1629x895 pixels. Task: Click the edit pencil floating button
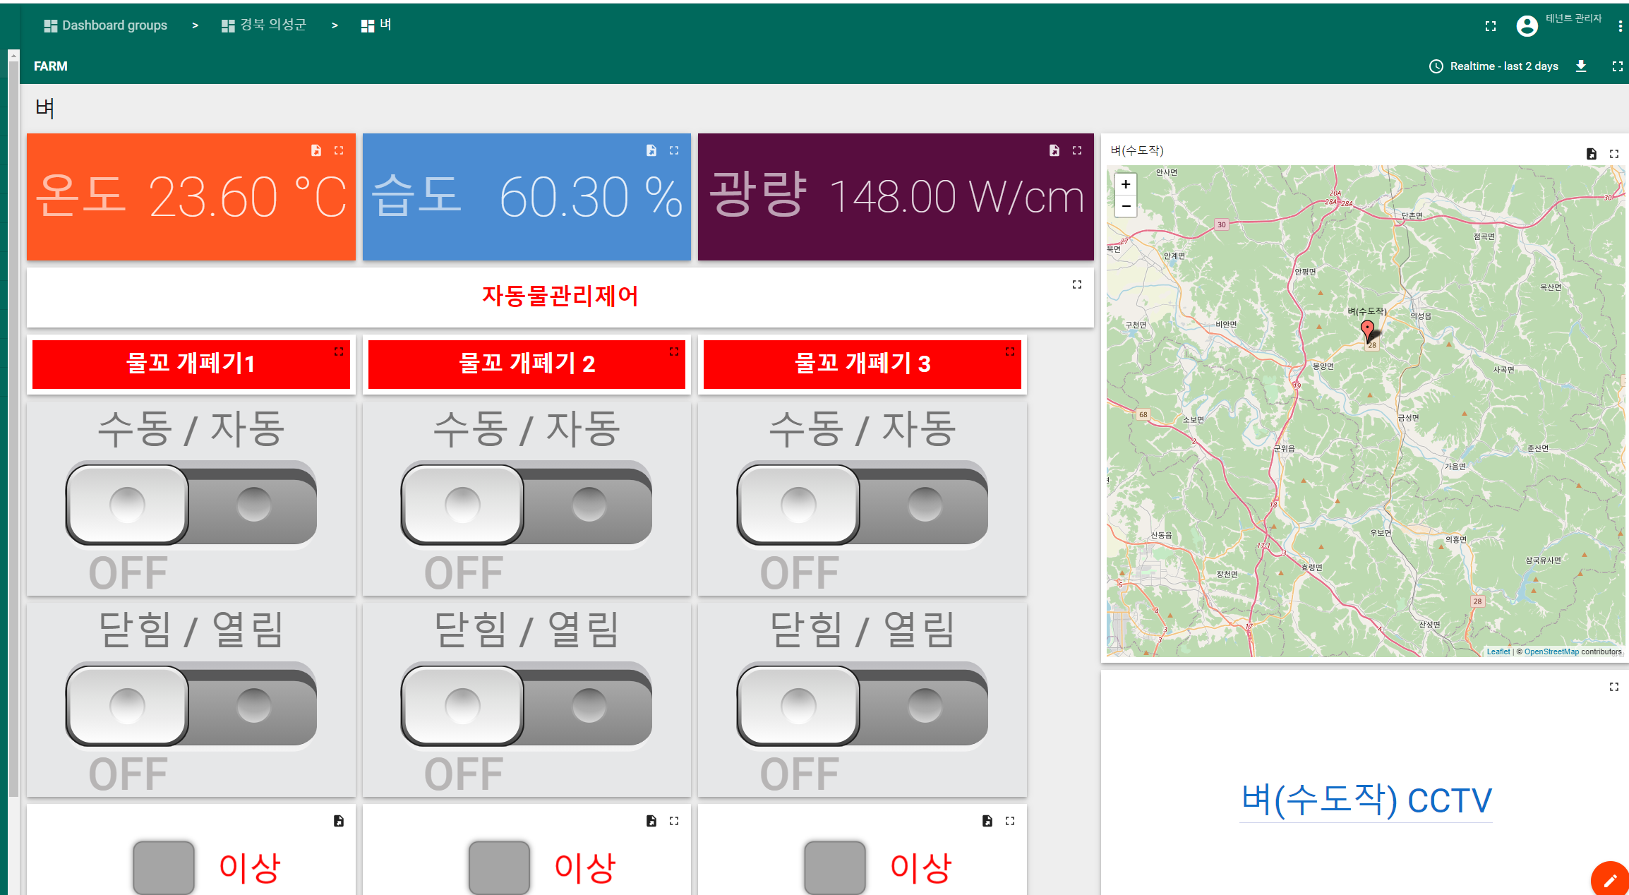pyautogui.click(x=1610, y=879)
